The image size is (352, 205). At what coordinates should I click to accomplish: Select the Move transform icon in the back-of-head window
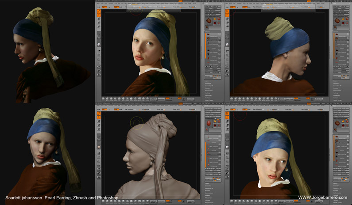pyautogui.click(x=227, y=19)
